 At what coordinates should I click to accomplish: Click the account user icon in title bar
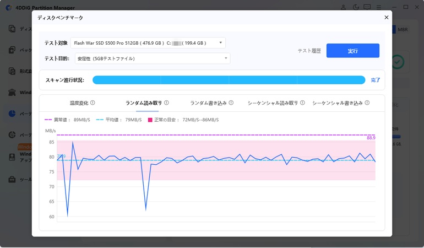click(x=344, y=7)
